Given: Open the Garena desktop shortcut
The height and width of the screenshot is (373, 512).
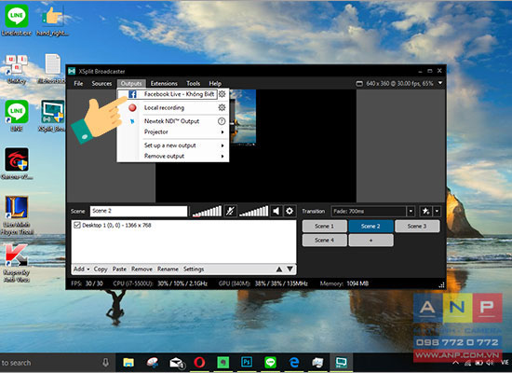Looking at the screenshot, I should 17,163.
